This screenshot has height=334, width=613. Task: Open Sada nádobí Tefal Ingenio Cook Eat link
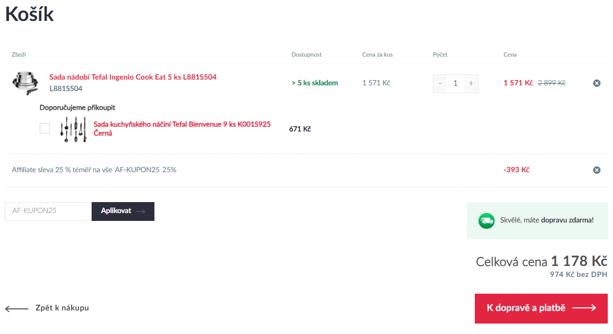(x=133, y=77)
